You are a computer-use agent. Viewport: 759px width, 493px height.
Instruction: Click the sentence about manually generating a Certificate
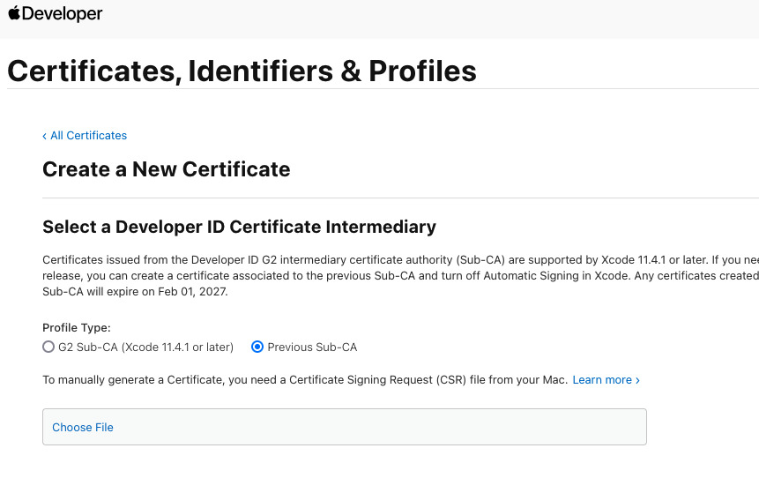tap(305, 380)
